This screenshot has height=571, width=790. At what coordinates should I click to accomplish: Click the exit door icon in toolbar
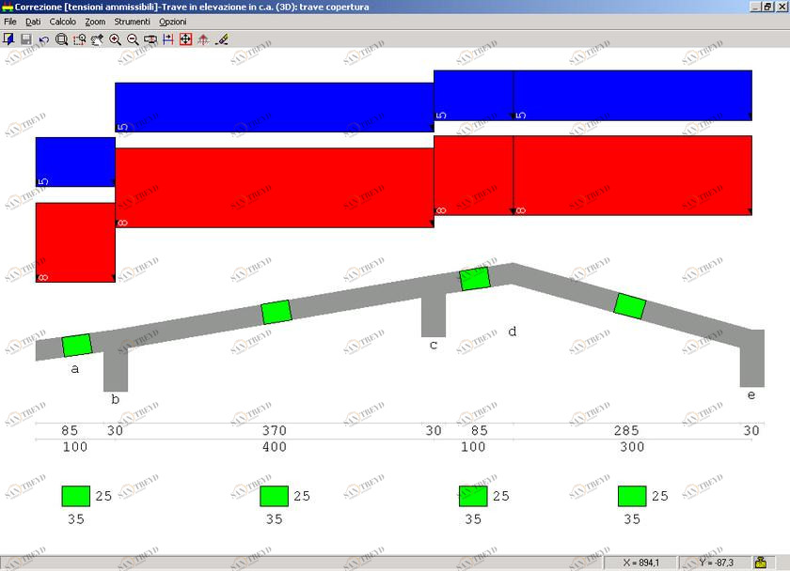(8, 39)
